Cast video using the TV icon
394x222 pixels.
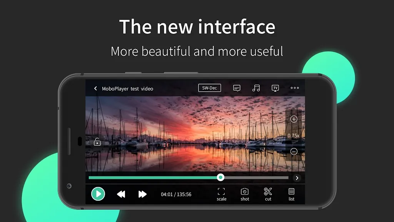pos(275,87)
